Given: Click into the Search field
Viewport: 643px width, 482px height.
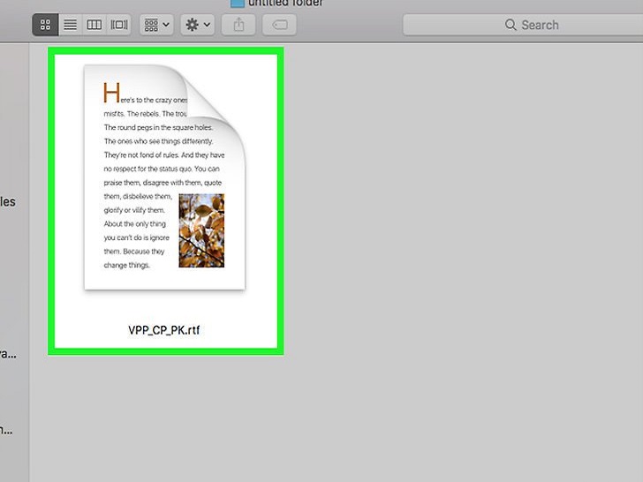Looking at the screenshot, I should [565, 25].
